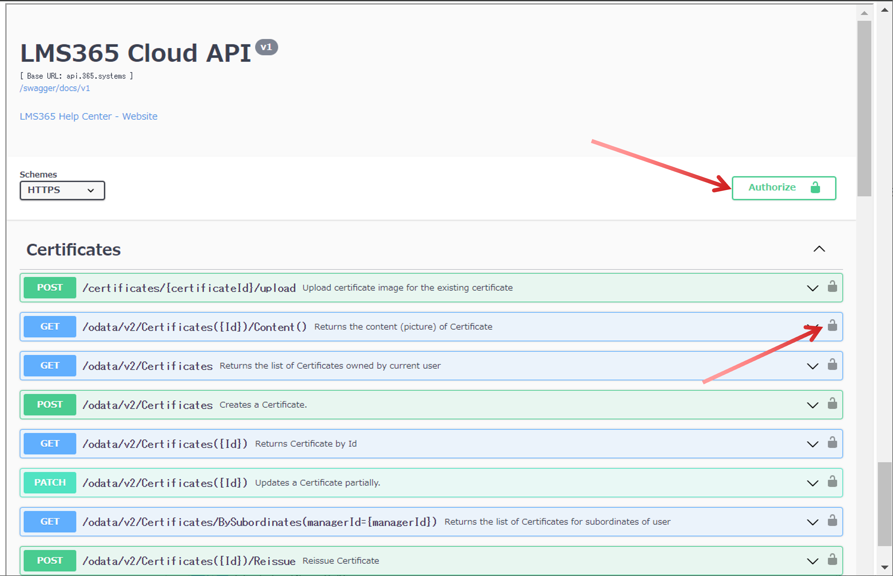Click path /certificates/{certificateId}/upload

[x=189, y=288]
